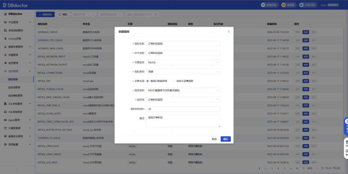This screenshot has height=174, width=348.
Task: Click the tester user account label
Action: point(324,5)
